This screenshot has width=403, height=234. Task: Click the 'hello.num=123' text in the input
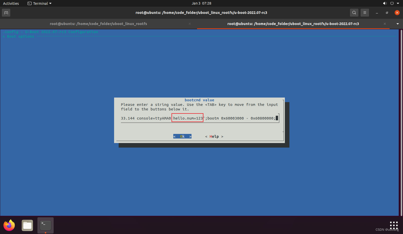click(188, 118)
